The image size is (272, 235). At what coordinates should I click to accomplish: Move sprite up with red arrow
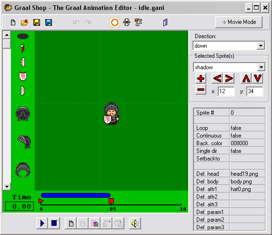click(x=246, y=78)
